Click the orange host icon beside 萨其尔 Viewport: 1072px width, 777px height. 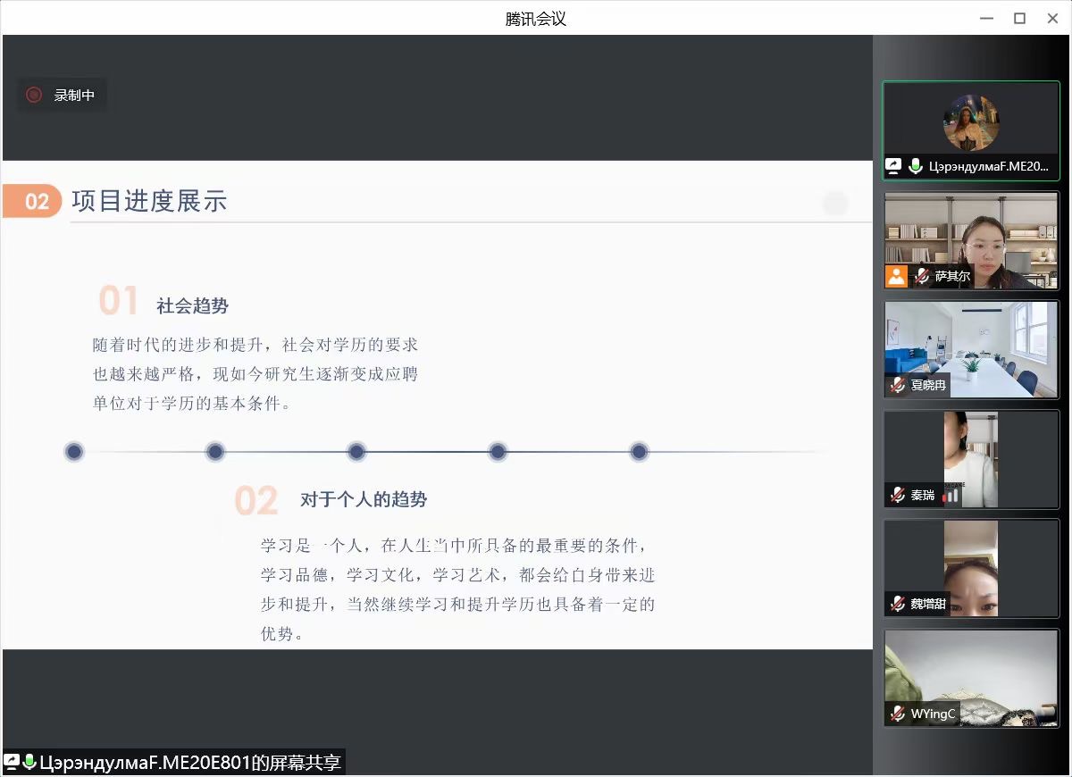(896, 276)
